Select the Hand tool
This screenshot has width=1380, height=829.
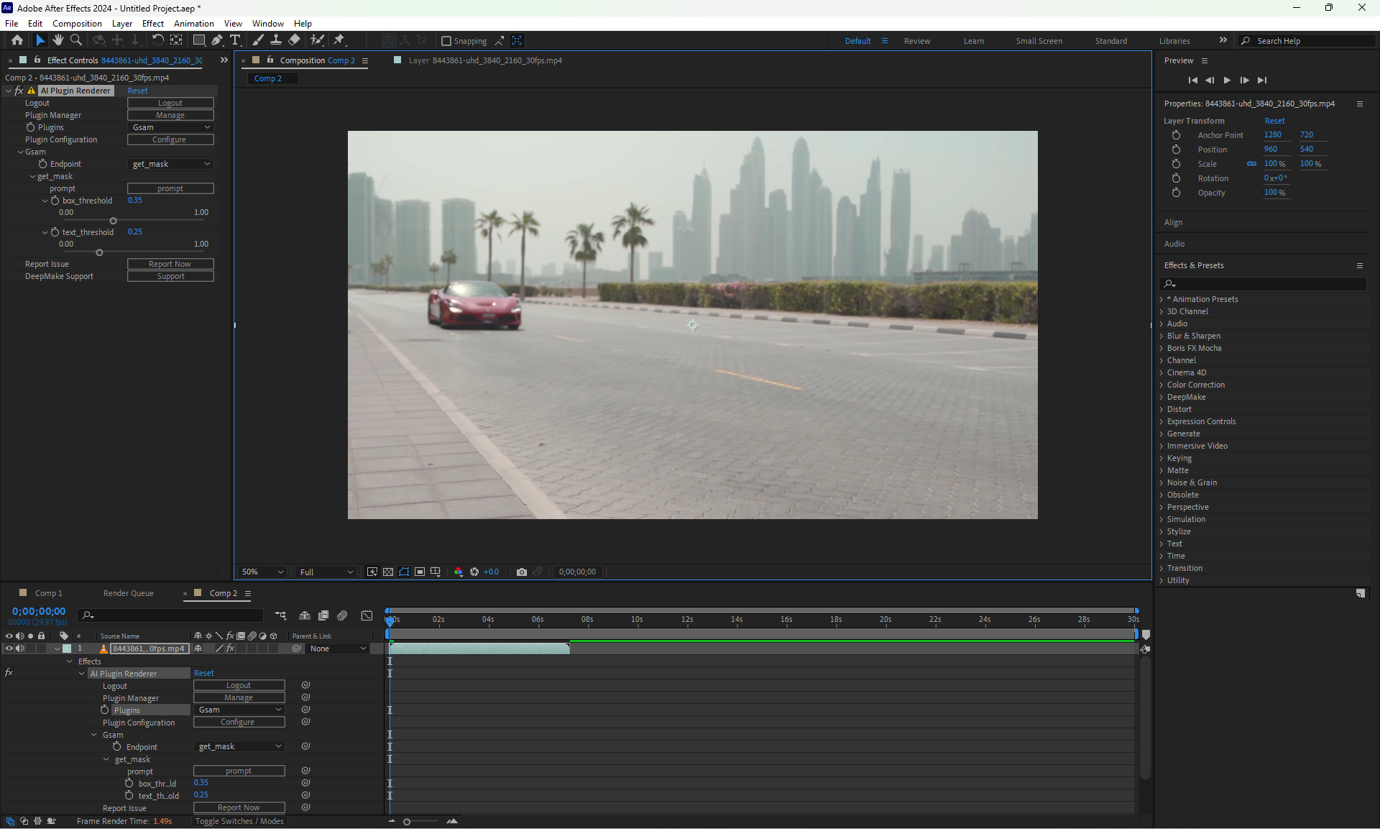coord(58,40)
